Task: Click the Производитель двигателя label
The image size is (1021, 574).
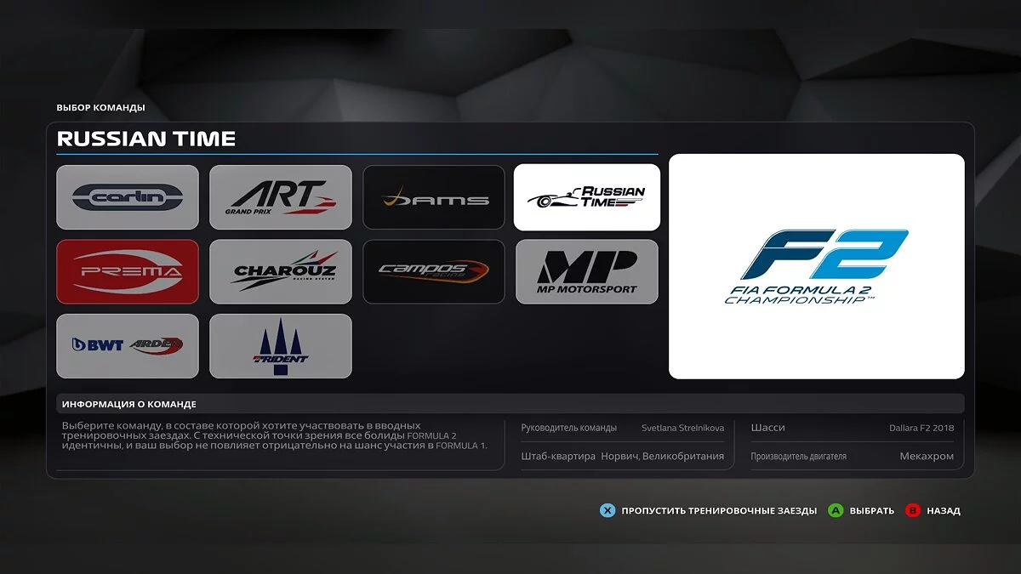Action: (x=799, y=456)
